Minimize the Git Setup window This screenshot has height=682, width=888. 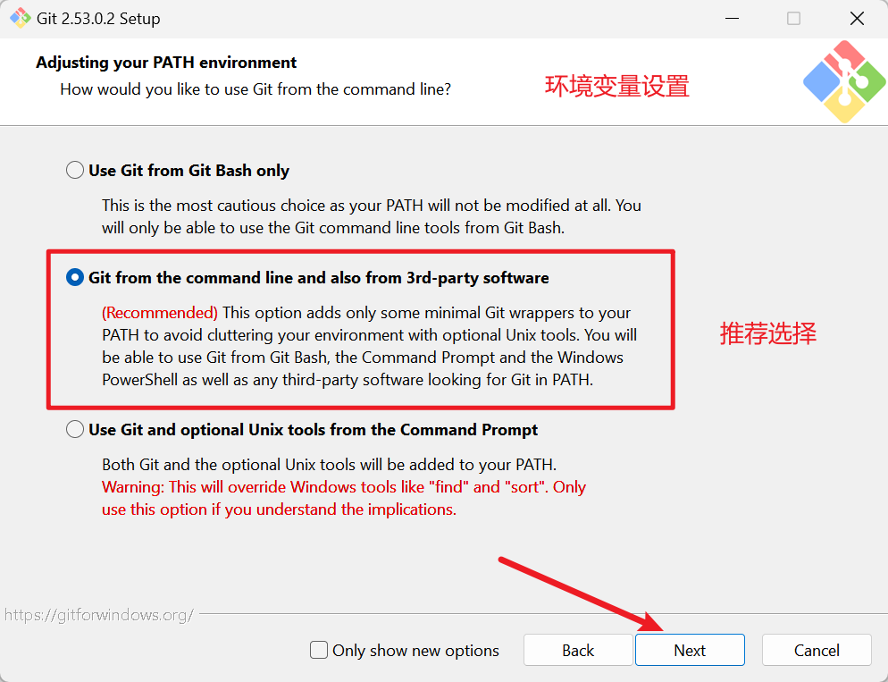point(732,19)
